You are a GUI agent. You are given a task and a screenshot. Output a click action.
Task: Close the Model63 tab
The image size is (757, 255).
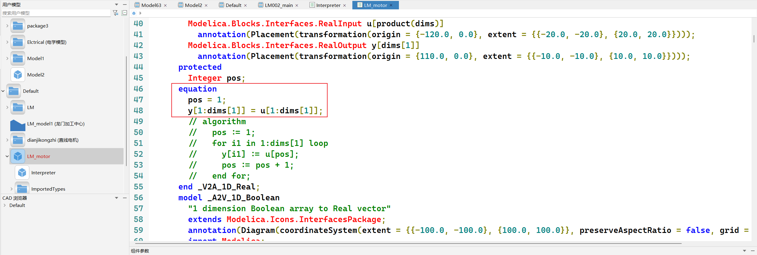tap(165, 5)
